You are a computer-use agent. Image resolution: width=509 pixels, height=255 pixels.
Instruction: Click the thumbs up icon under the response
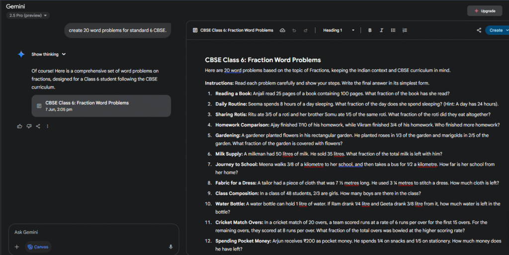coord(19,126)
